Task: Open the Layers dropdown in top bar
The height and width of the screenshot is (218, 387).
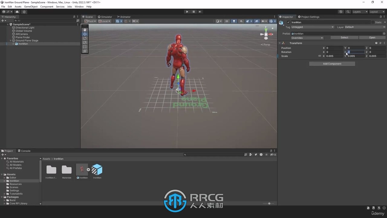Action: point(360,12)
